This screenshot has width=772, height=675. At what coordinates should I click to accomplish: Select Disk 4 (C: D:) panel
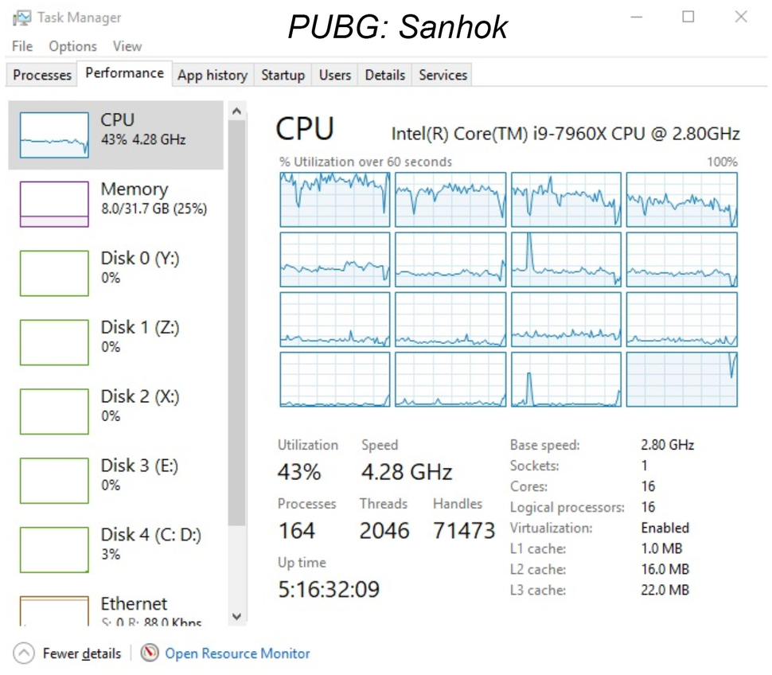pos(115,544)
